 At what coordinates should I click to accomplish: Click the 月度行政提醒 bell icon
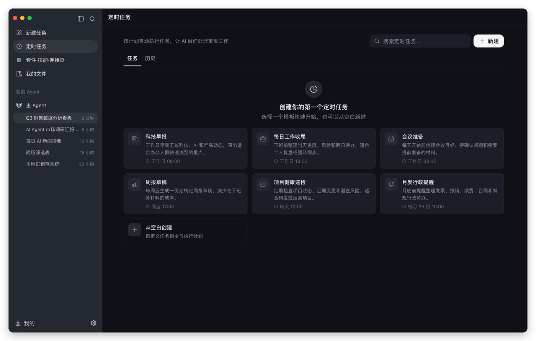pos(391,184)
